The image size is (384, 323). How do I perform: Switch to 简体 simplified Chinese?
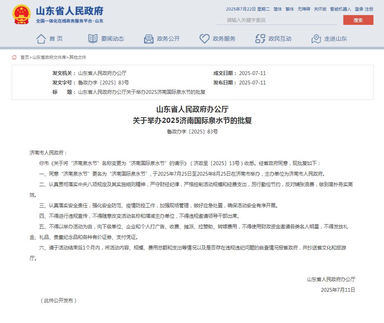coord(278,9)
